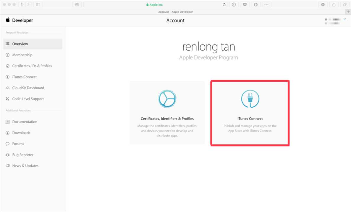Click the News & Updates megaphone icon
351x212 pixels.
pyautogui.click(x=7, y=166)
